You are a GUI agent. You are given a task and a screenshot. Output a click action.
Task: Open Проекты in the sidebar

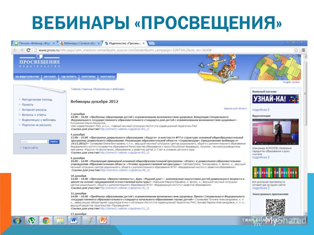coord(27,105)
